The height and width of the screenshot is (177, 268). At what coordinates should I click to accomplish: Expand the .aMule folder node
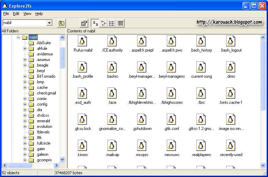click(25, 48)
